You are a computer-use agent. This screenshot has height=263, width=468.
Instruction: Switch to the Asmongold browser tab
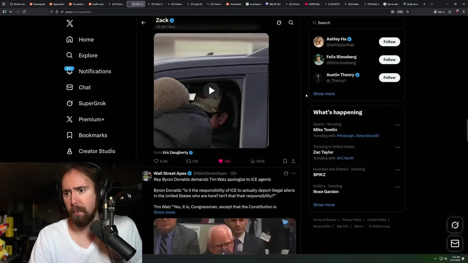pos(37,4)
